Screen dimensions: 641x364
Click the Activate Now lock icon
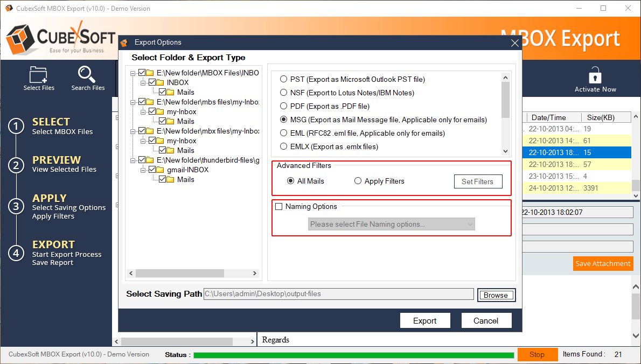tap(595, 75)
